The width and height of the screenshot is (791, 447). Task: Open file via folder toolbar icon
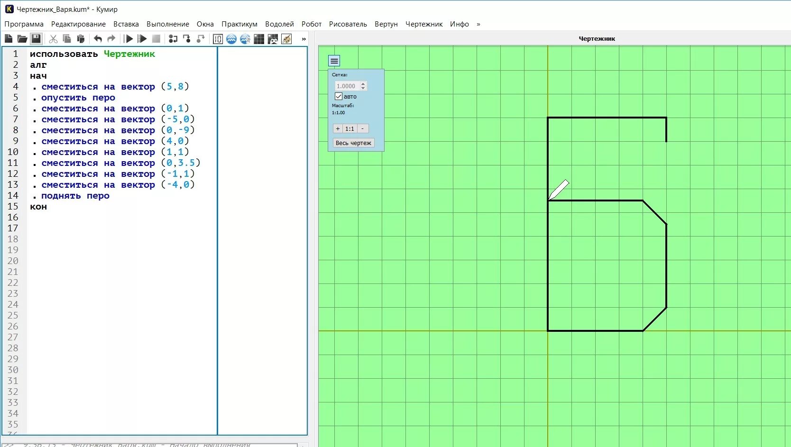(x=22, y=39)
